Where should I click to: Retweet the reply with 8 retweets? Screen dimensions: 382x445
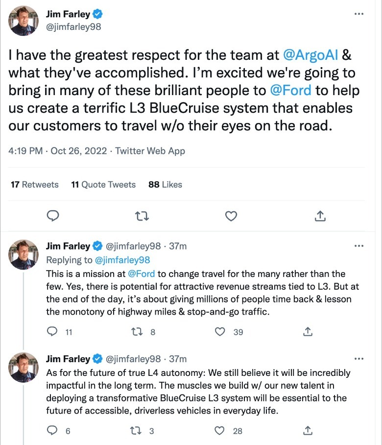point(138,332)
